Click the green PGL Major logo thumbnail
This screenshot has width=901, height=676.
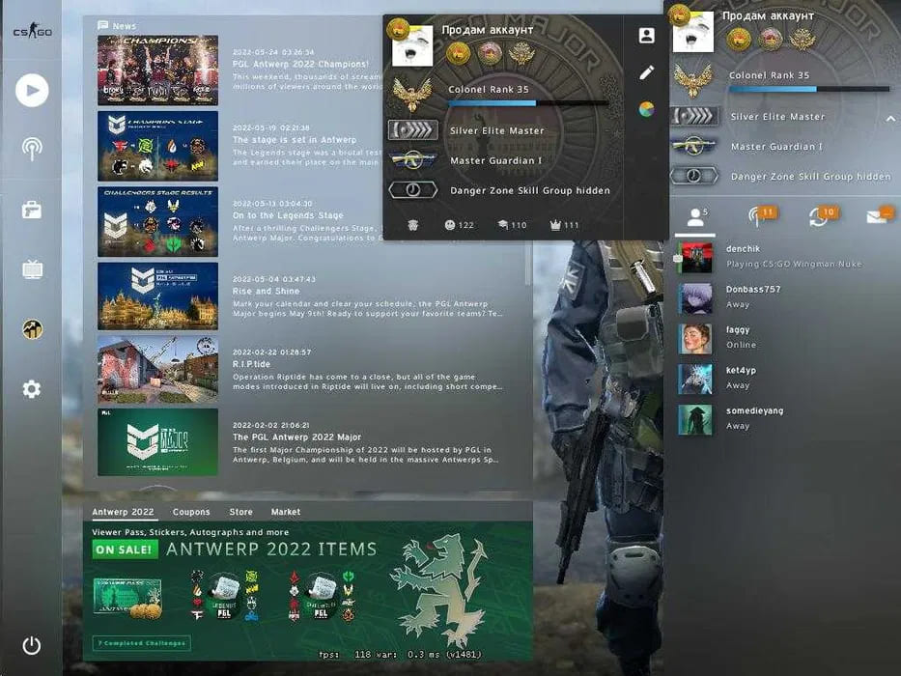point(158,442)
